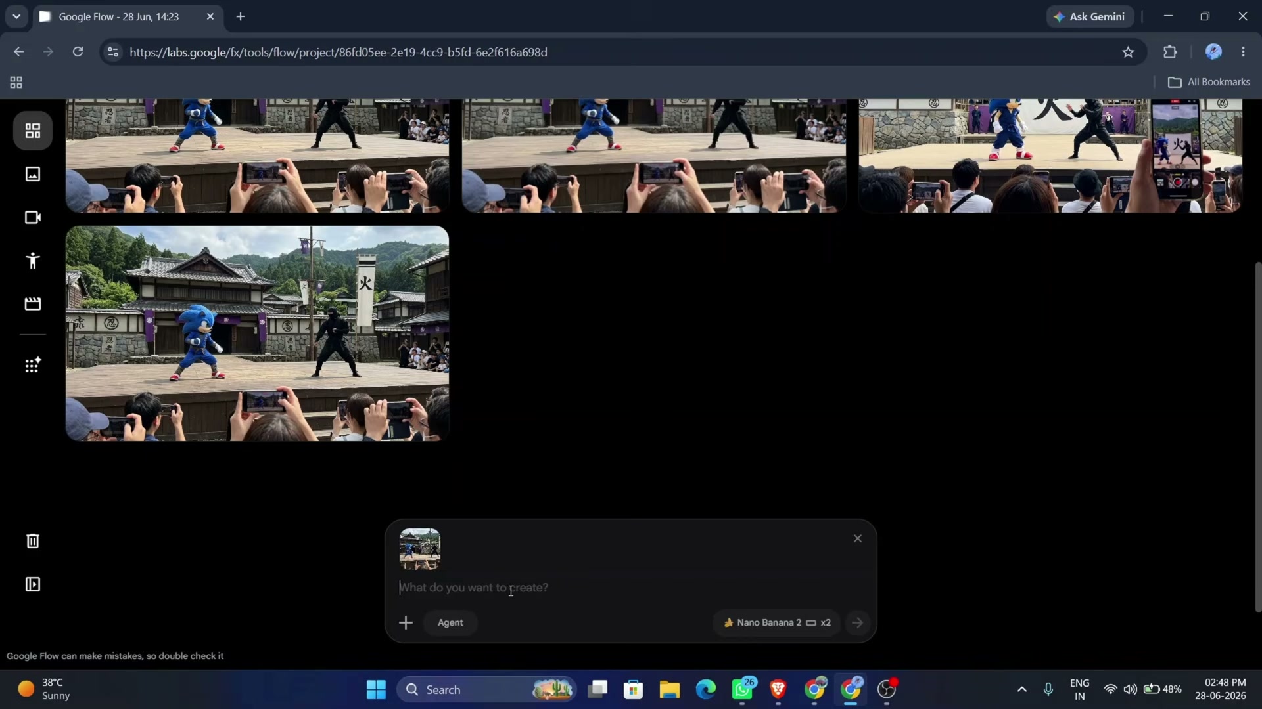Open Task View on the taskbar
The width and height of the screenshot is (1262, 709).
pos(597,689)
